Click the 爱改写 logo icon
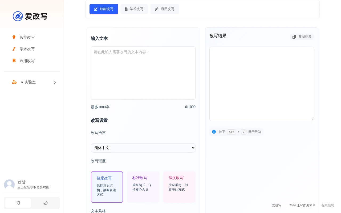The image size is (341, 213). coord(18,16)
